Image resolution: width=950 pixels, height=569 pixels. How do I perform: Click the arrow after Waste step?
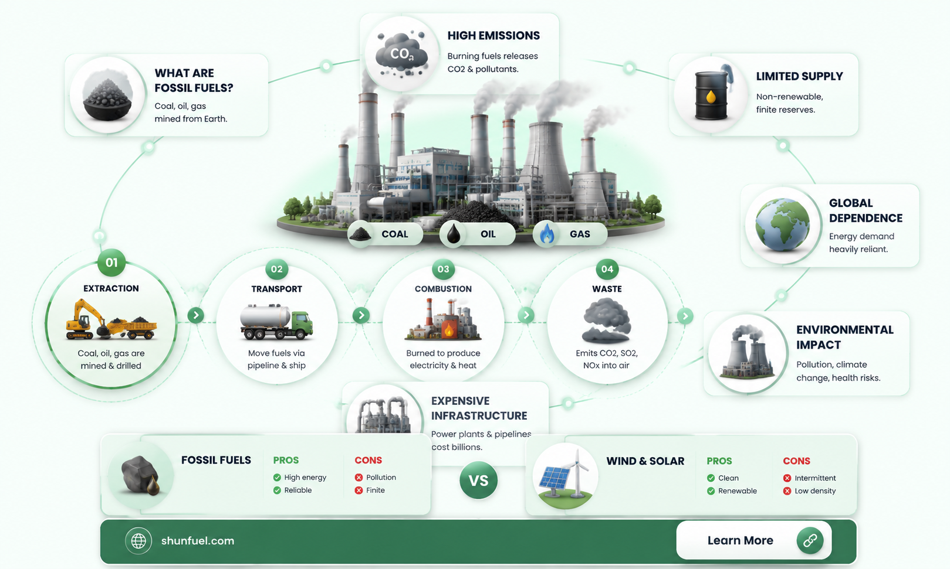(685, 316)
